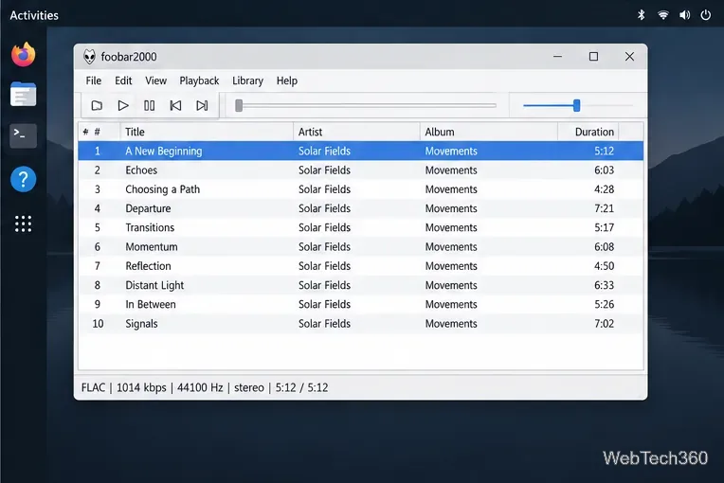Click the Bluetooth icon in the top bar
The image size is (724, 483).
[641, 15]
